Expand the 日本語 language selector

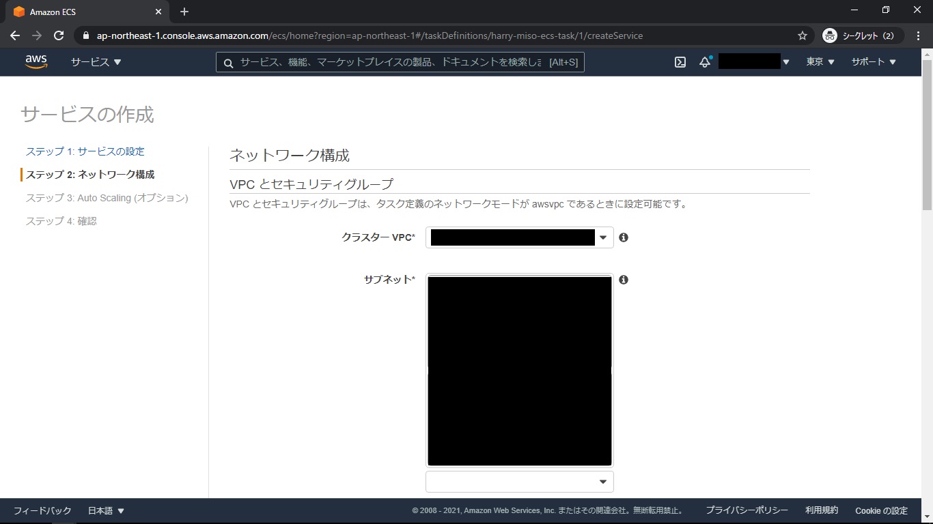(x=106, y=510)
